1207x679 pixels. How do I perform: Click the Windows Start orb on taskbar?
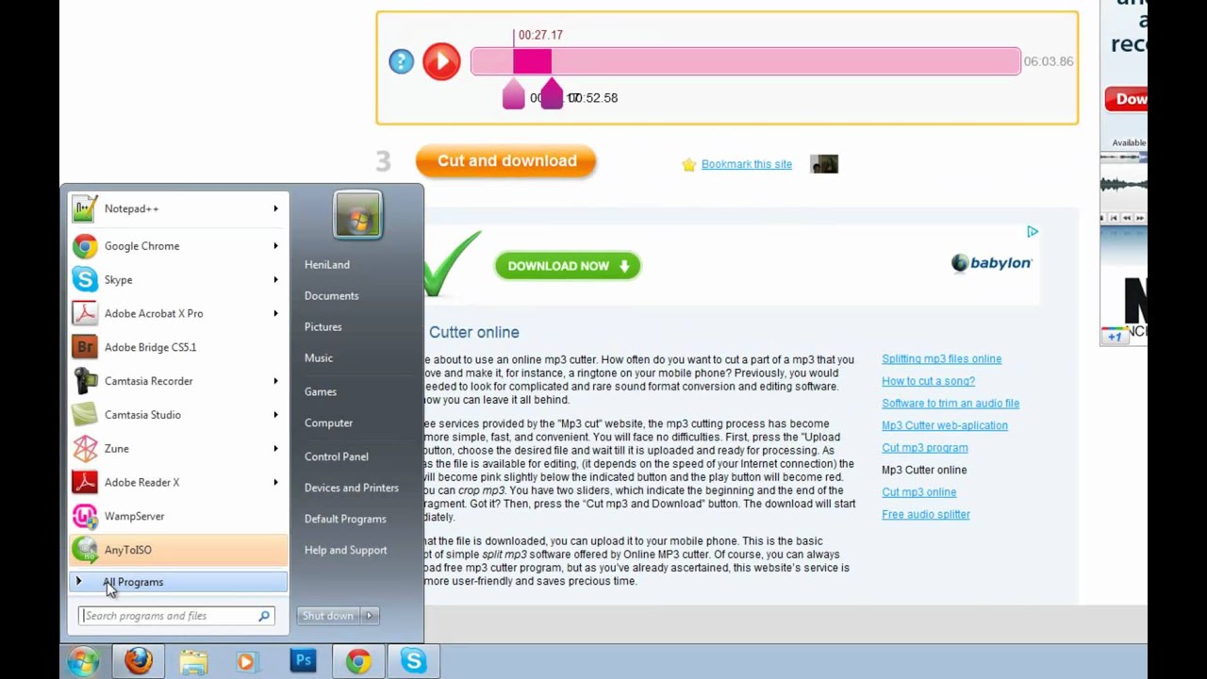pyautogui.click(x=83, y=661)
